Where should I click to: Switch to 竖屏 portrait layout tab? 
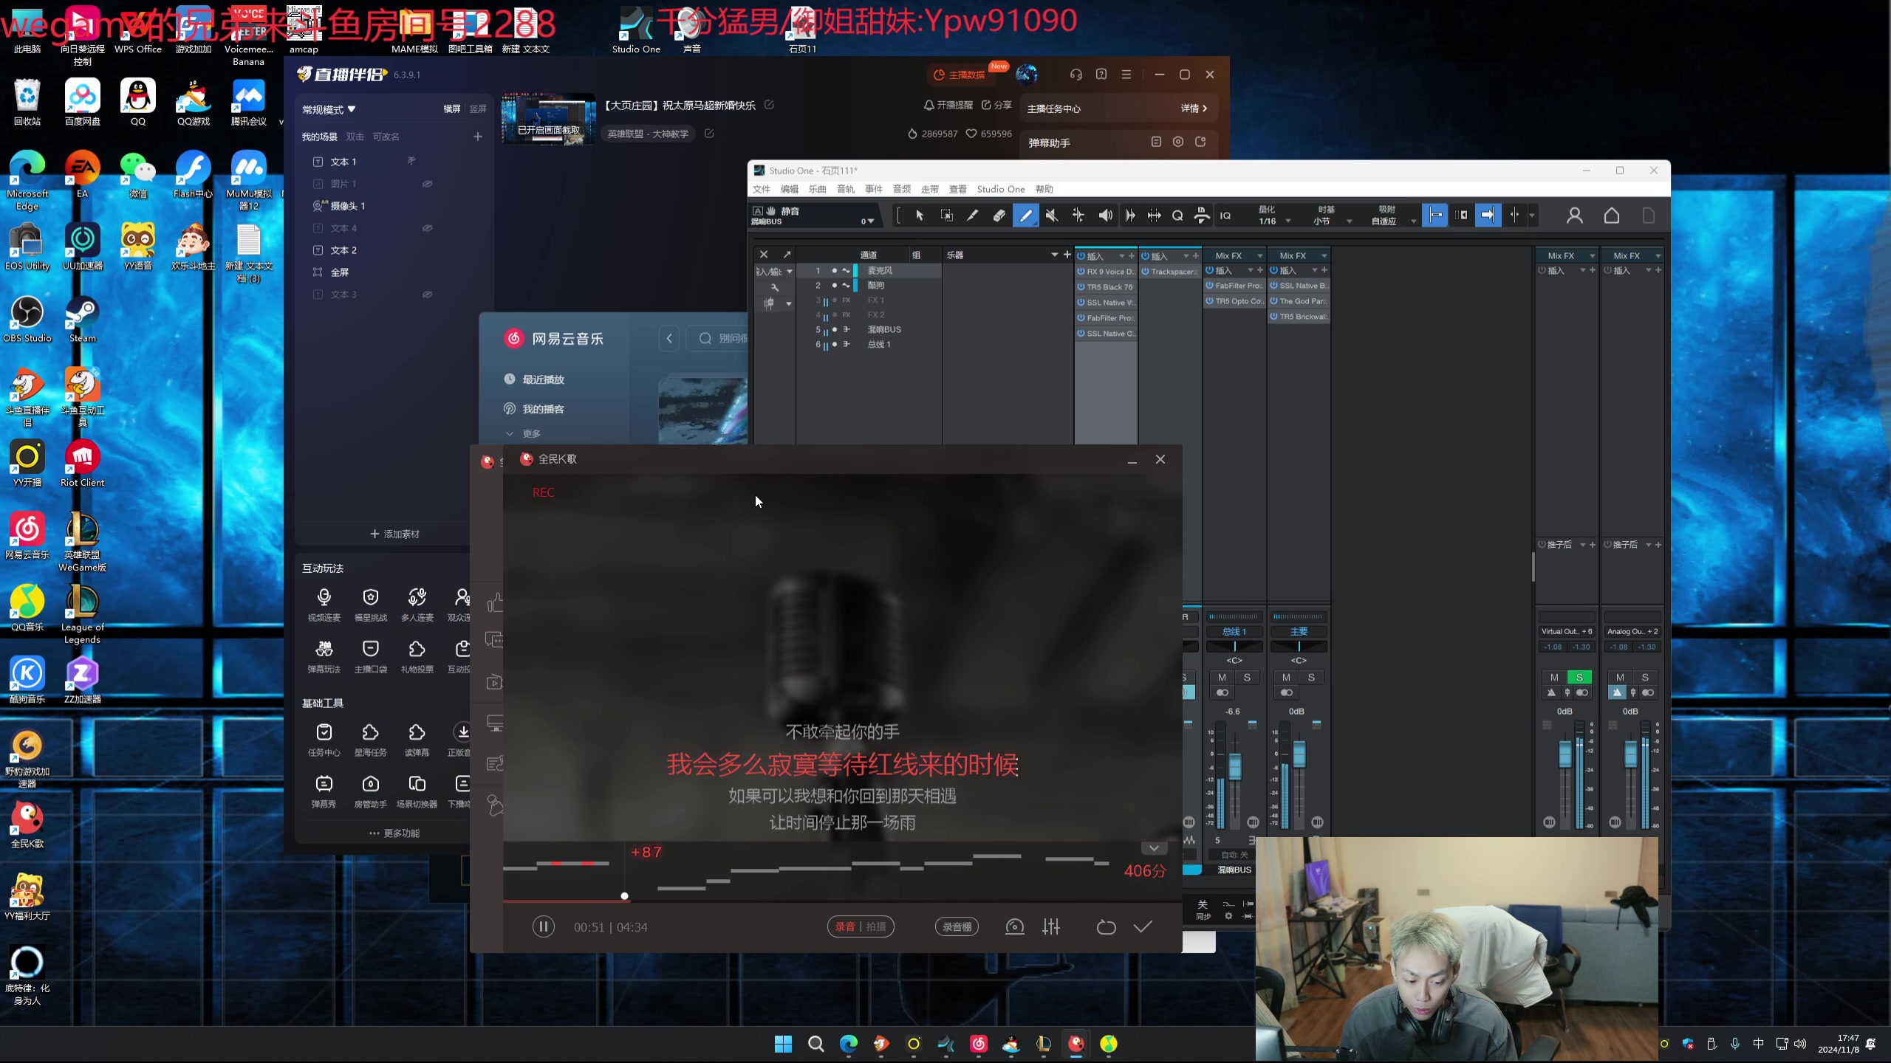click(x=478, y=109)
